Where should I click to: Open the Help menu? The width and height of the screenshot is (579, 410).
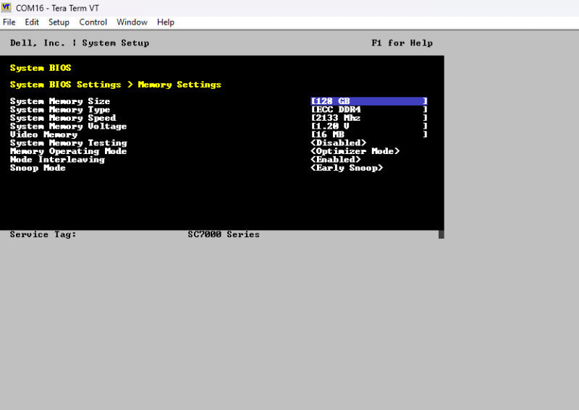[166, 22]
